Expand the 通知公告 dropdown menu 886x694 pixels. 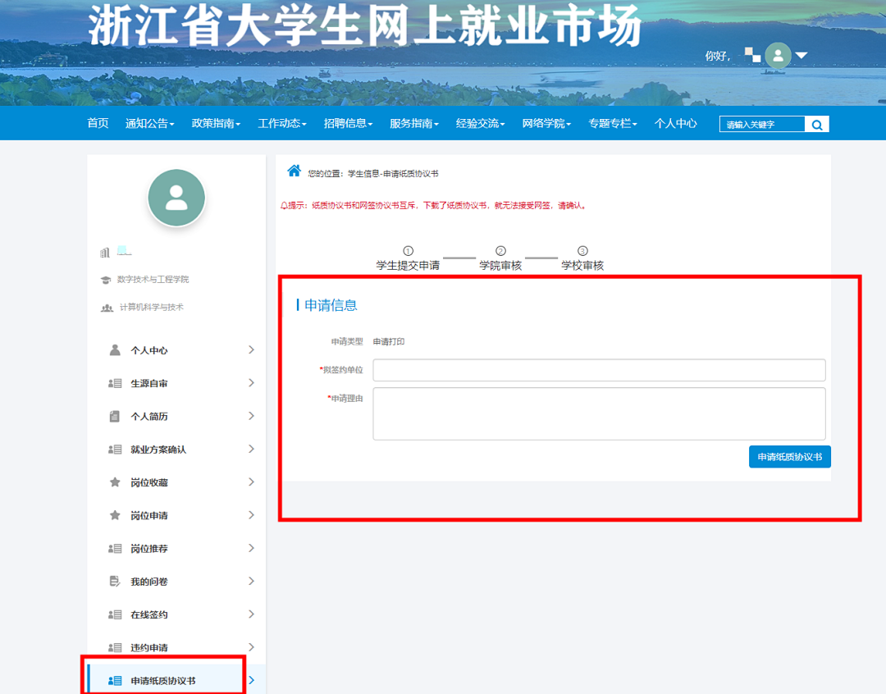tap(149, 124)
